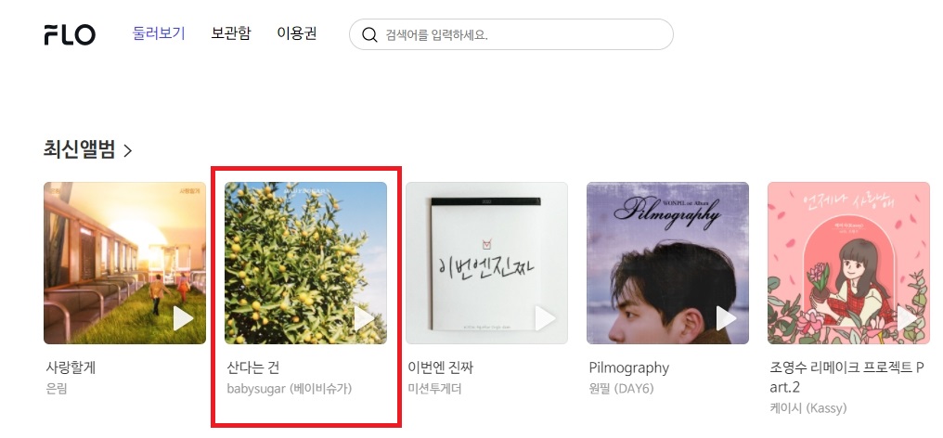This screenshot has height=438, width=943.
Task: Click the magnifier search icon
Action: [x=369, y=34]
